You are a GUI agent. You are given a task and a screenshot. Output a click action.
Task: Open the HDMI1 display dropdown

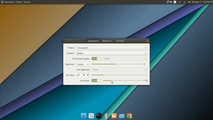point(125,59)
